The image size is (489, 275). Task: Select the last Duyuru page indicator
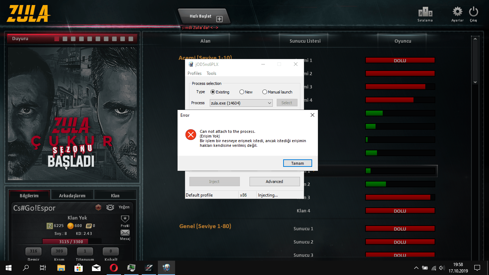[x=131, y=39]
